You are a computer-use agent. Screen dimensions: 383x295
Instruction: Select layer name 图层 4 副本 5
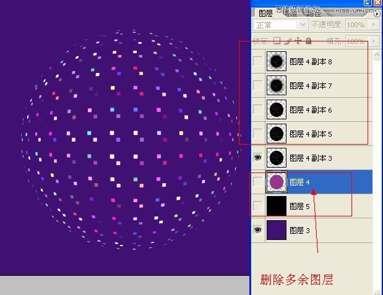coord(311,134)
